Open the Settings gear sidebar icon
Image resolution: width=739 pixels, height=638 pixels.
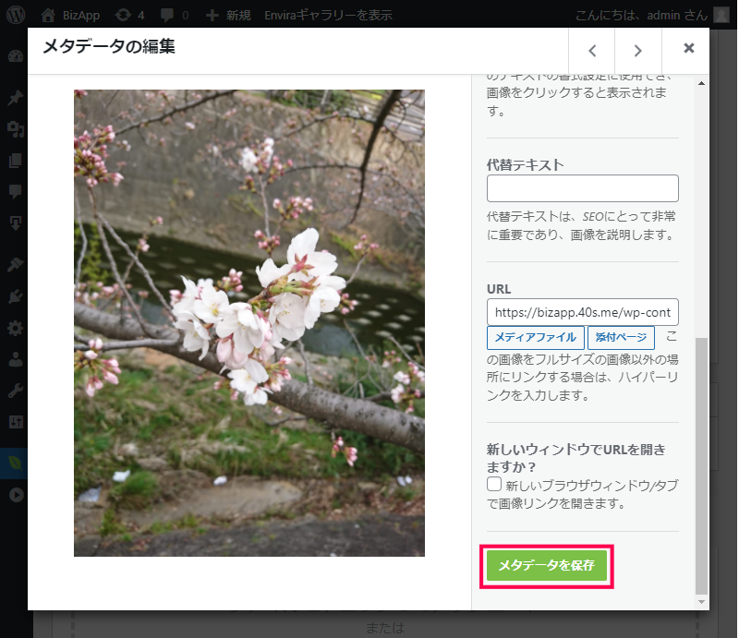pos(16,328)
